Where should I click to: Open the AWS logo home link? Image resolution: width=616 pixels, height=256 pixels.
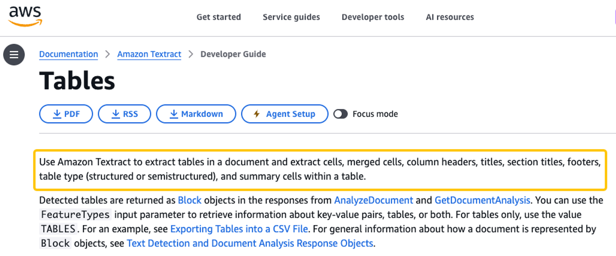(25, 17)
